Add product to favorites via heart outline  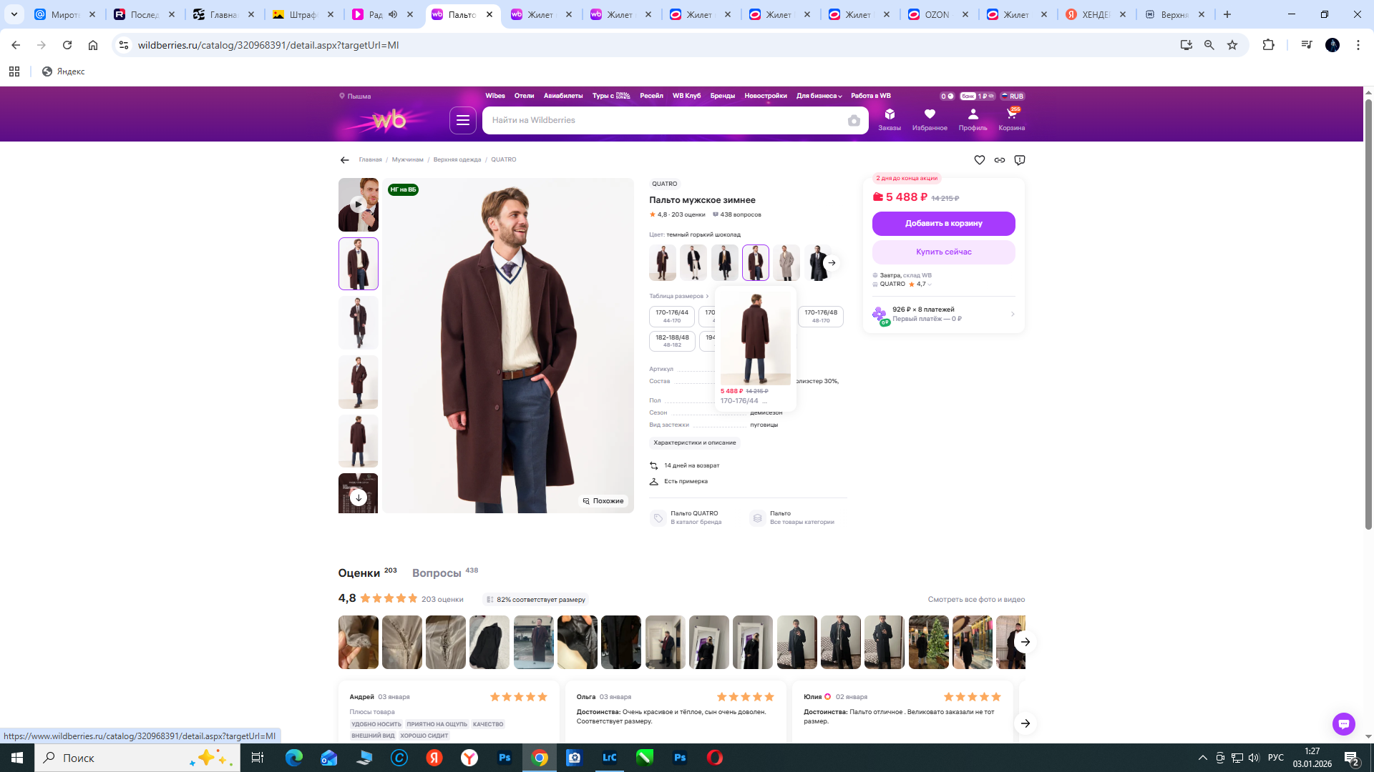[979, 160]
